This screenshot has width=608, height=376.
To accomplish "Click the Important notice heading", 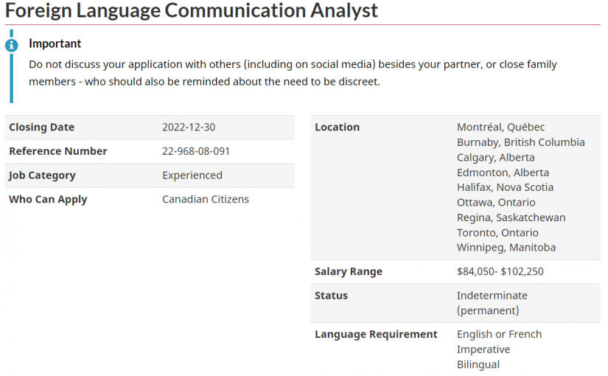I will [x=55, y=43].
